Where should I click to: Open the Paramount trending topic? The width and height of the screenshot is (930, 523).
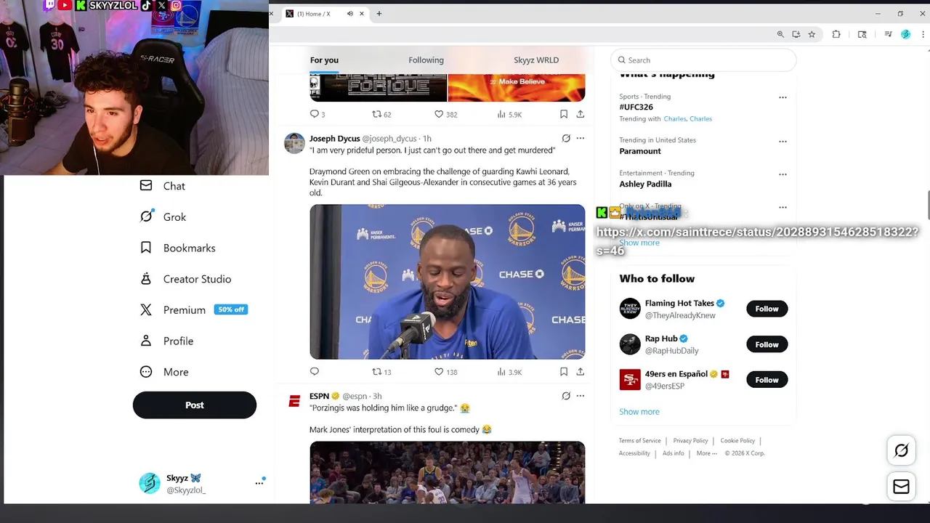coord(640,151)
